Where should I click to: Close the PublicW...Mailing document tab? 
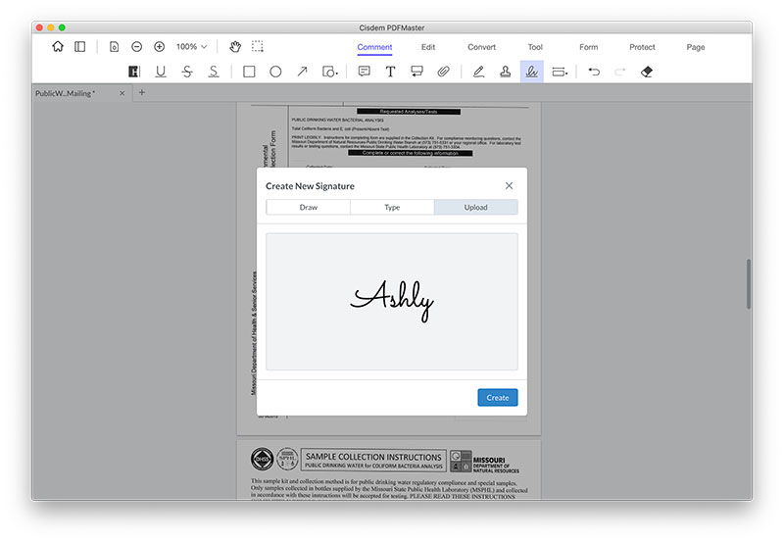(x=122, y=93)
